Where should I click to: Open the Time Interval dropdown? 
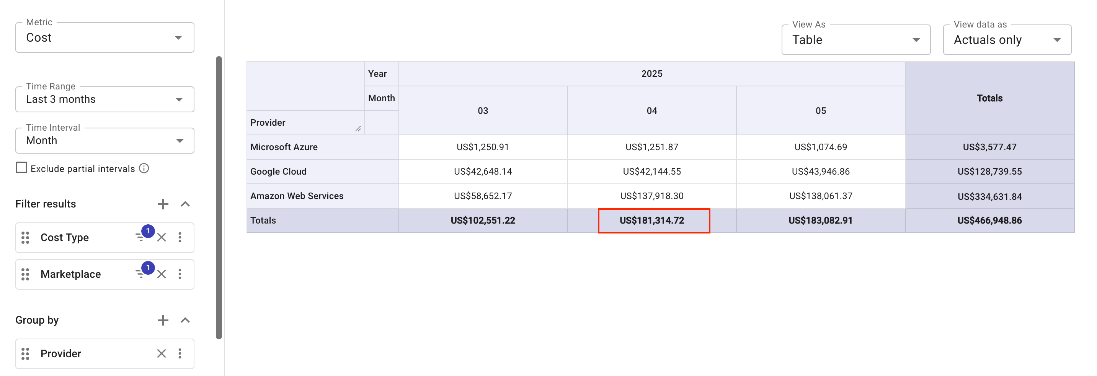pos(105,141)
